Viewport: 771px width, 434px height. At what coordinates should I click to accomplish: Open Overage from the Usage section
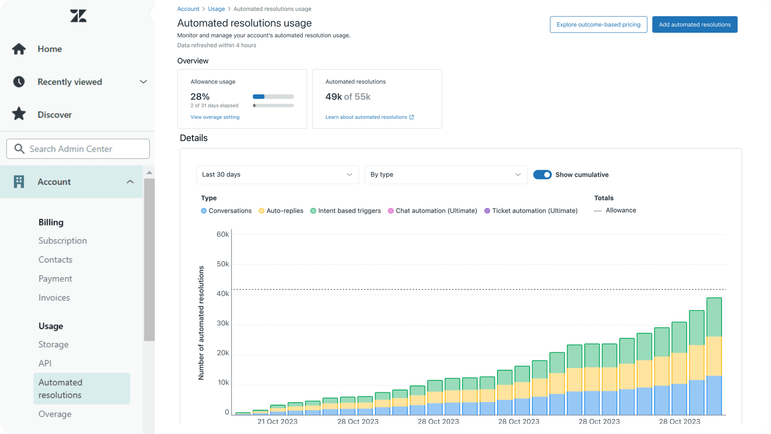click(55, 413)
